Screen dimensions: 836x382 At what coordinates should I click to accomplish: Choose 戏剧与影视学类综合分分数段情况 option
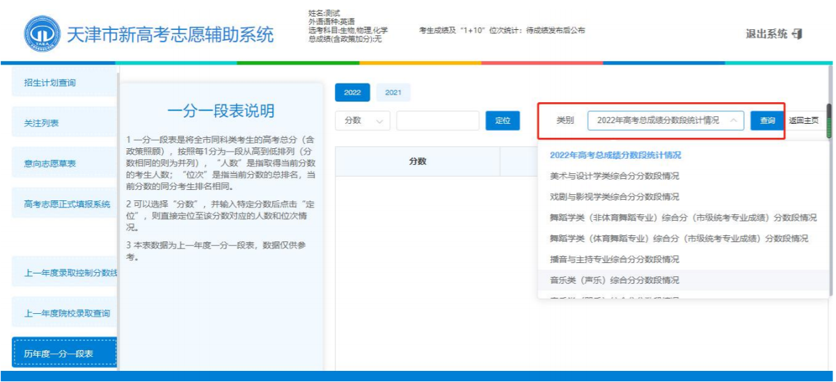(x=684, y=197)
